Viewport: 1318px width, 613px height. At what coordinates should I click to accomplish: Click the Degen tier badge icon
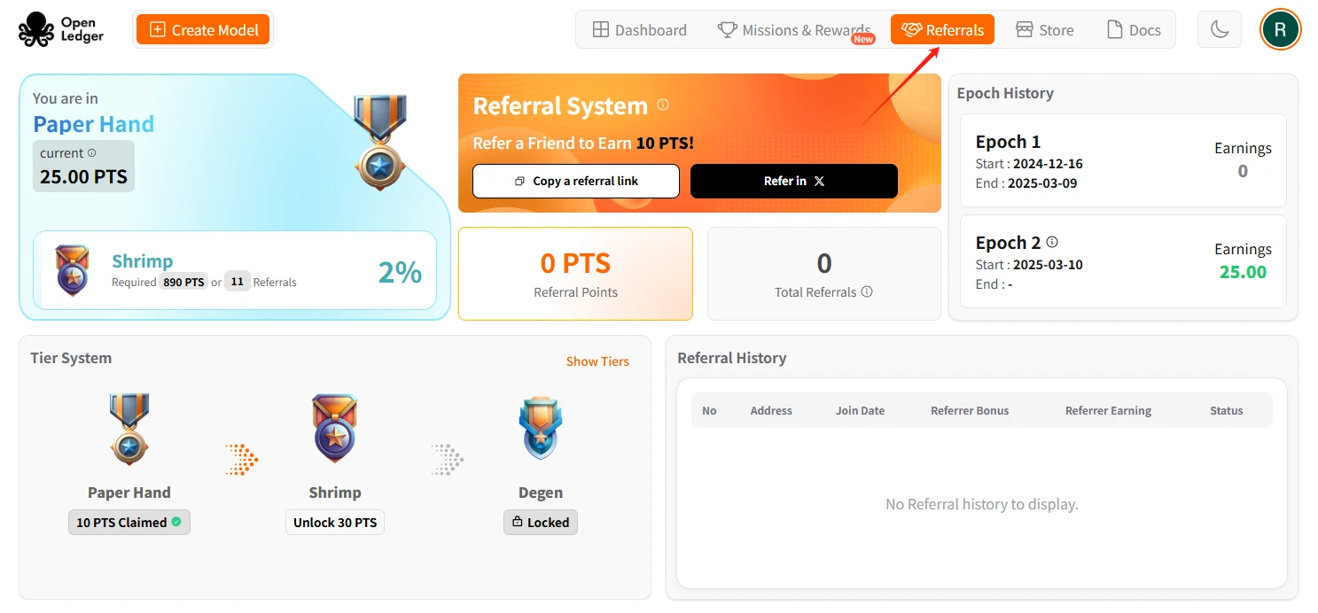click(540, 429)
